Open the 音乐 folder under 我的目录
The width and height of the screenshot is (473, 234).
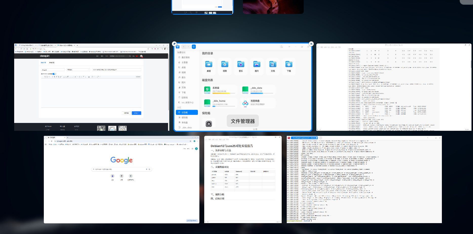241,67
